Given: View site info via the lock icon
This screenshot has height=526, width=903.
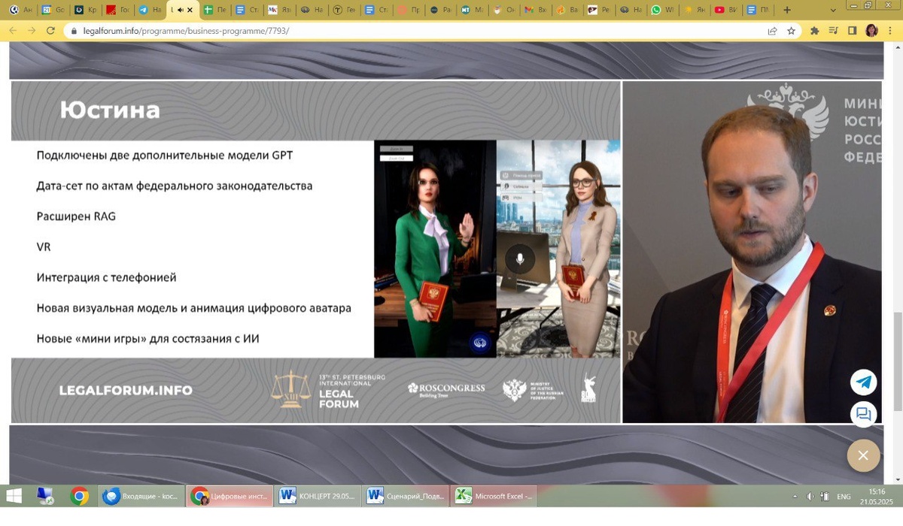Looking at the screenshot, I should (74, 32).
